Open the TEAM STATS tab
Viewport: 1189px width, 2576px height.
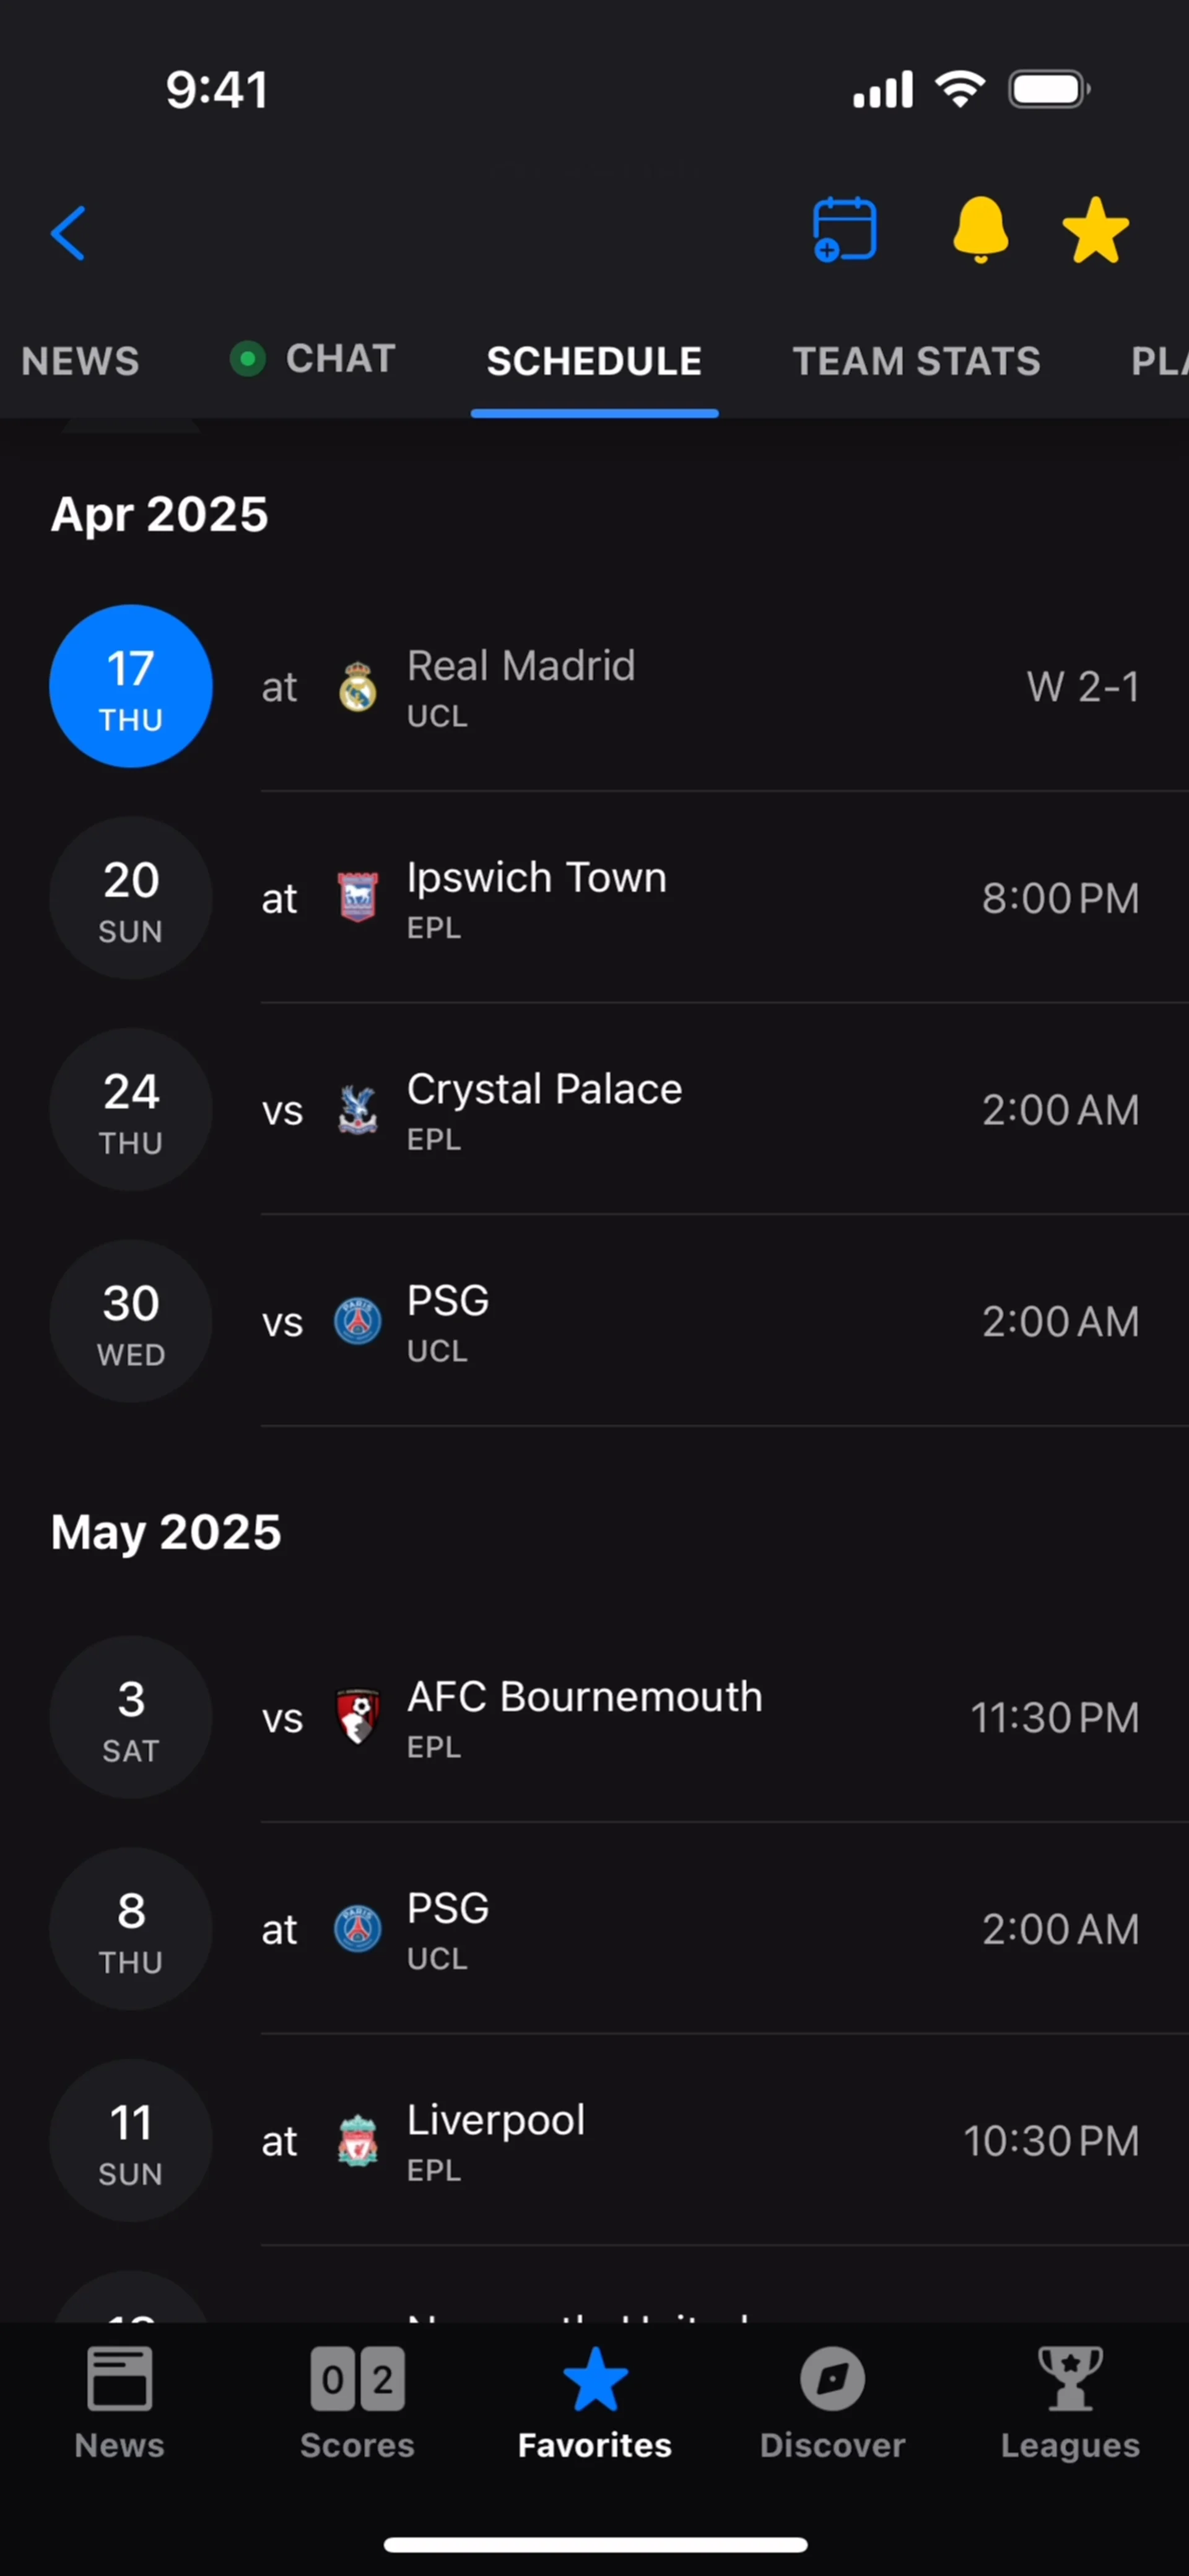[916, 361]
